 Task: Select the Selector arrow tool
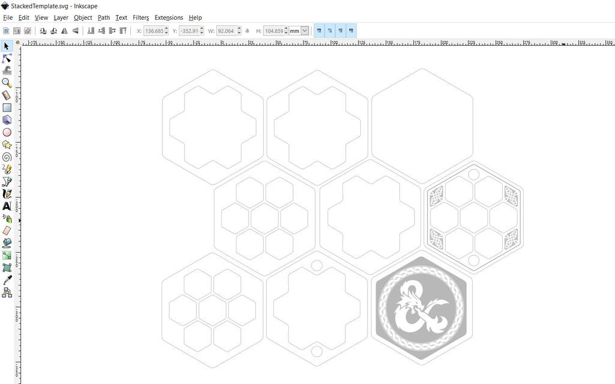[x=7, y=46]
